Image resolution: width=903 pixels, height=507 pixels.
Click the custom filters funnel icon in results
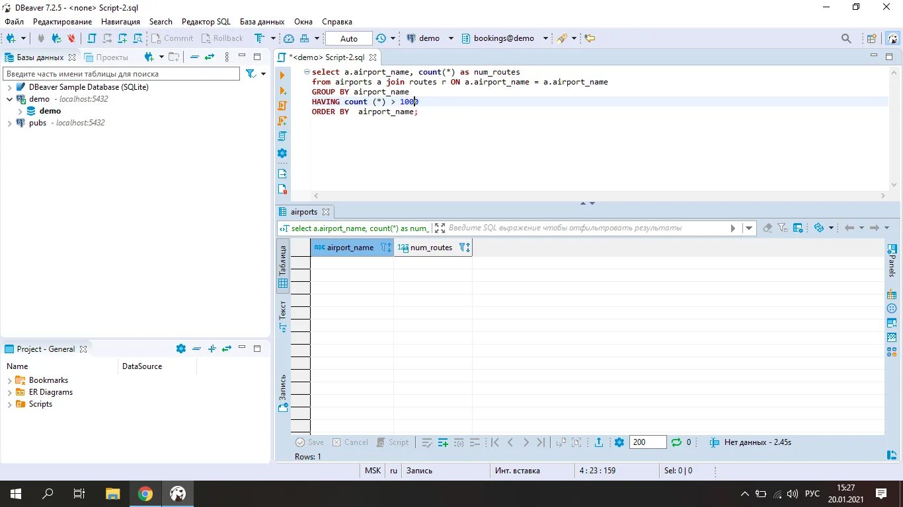pyautogui.click(x=782, y=228)
